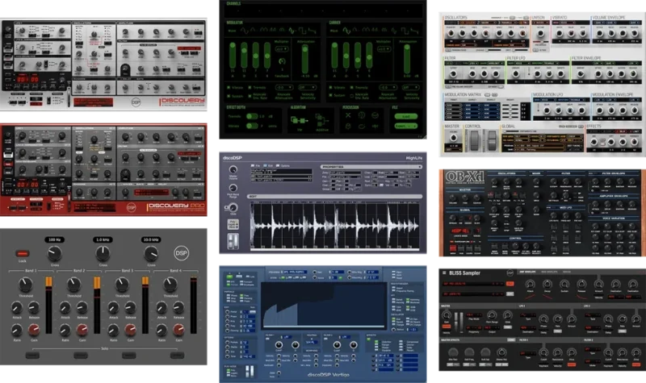This screenshot has height=383, width=646.
Task: Select the Carrier sine waveform icon
Action: tap(346, 31)
